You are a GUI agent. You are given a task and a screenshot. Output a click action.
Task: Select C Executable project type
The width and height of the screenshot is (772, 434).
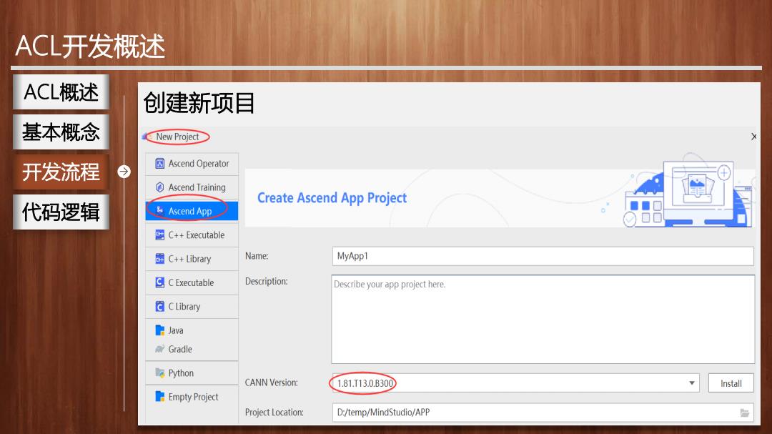click(x=192, y=282)
